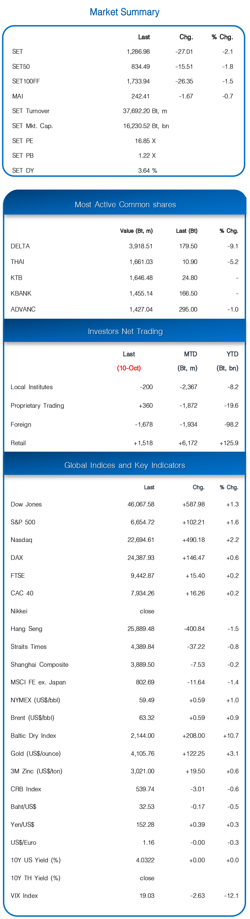Select the Foreign investors row label

pyautogui.click(x=21, y=425)
